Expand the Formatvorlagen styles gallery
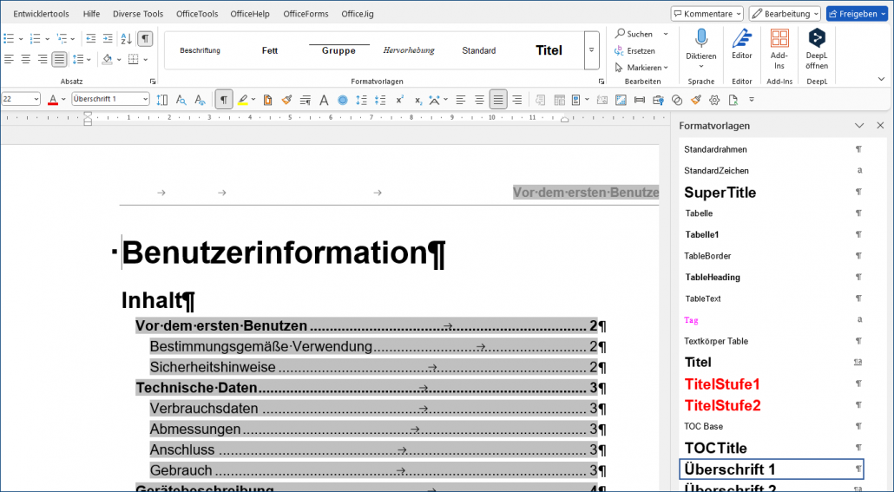Image resolution: width=894 pixels, height=492 pixels. [x=592, y=50]
